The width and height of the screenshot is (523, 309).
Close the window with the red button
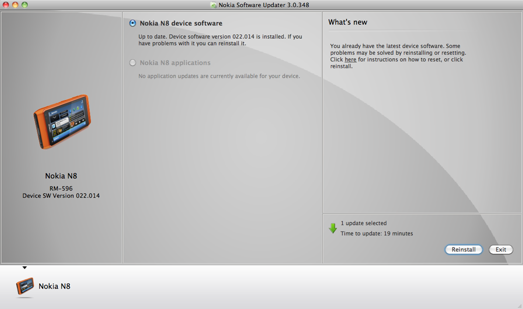click(x=6, y=5)
